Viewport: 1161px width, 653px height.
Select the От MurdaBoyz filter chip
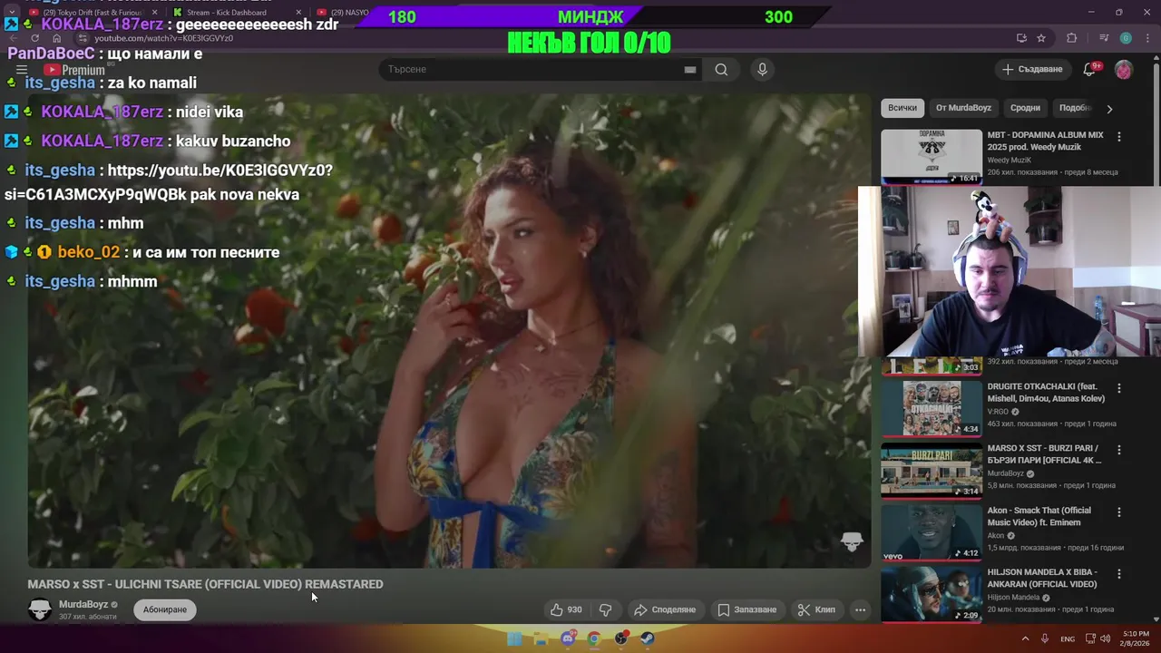[963, 108]
